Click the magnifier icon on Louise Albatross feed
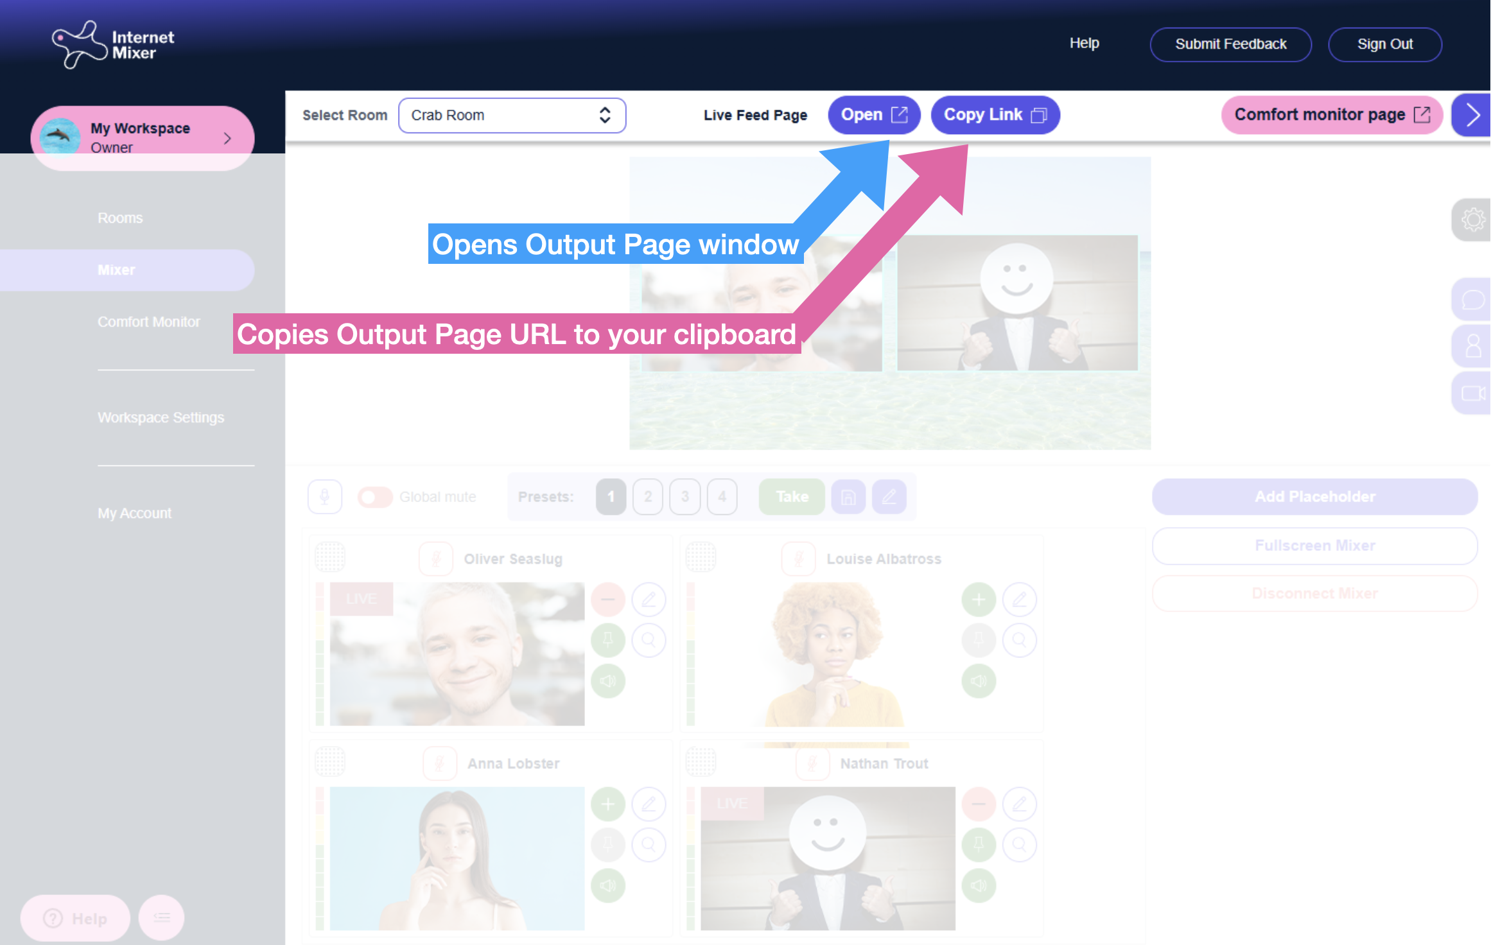This screenshot has height=945, width=1491. pyautogui.click(x=1019, y=640)
